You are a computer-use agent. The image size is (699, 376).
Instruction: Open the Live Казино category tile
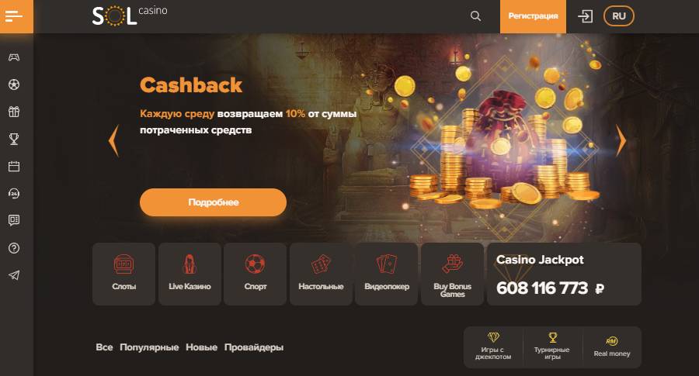[x=190, y=274]
